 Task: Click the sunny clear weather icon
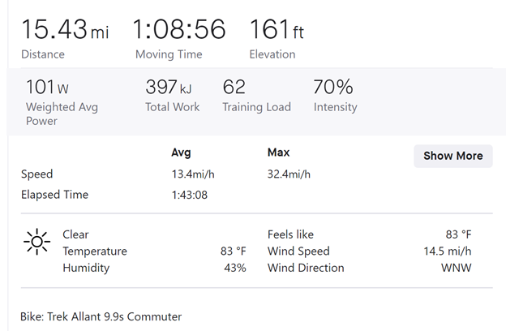pyautogui.click(x=36, y=241)
